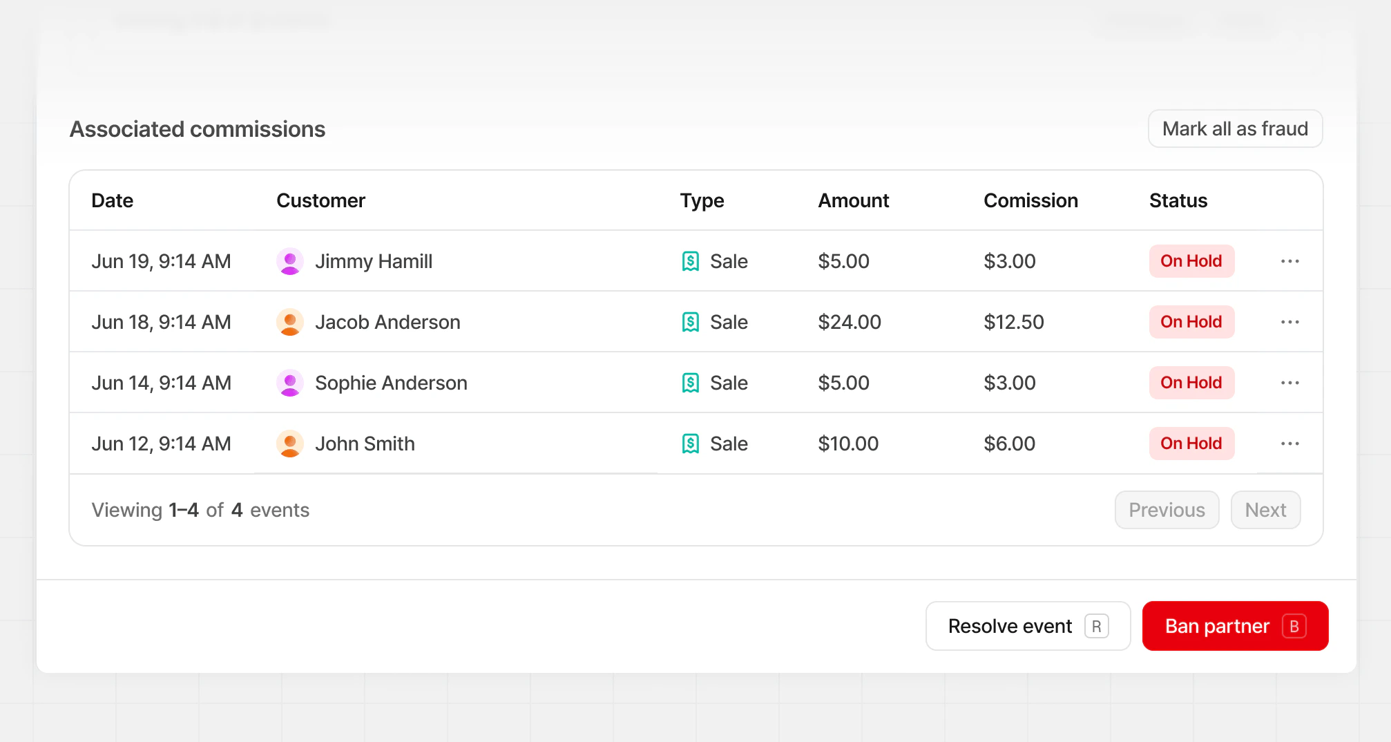Click the On Hold status badge for John Smith
The width and height of the screenshot is (1391, 742).
coord(1191,444)
